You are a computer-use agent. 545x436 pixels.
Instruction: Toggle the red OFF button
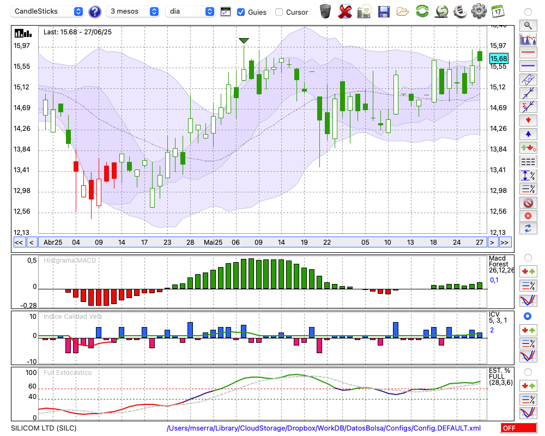[x=519, y=428]
